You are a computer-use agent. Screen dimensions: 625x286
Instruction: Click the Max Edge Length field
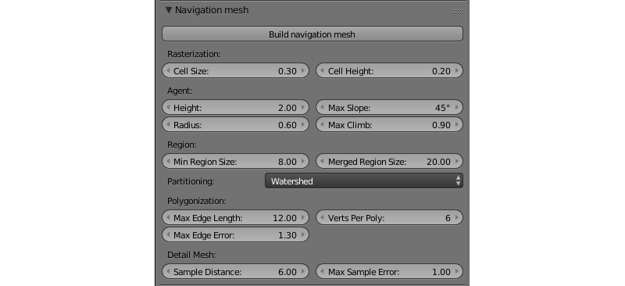click(x=235, y=218)
